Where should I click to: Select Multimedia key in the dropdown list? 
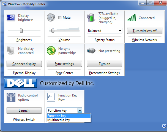(x=69, y=120)
